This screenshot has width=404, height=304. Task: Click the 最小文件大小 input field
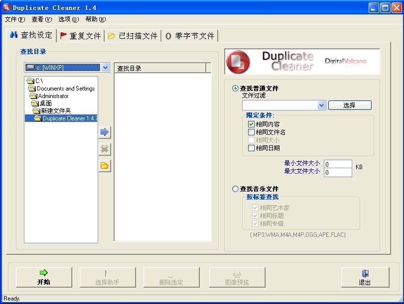337,164
